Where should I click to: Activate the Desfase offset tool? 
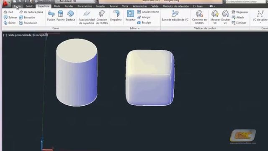coord(70,16)
